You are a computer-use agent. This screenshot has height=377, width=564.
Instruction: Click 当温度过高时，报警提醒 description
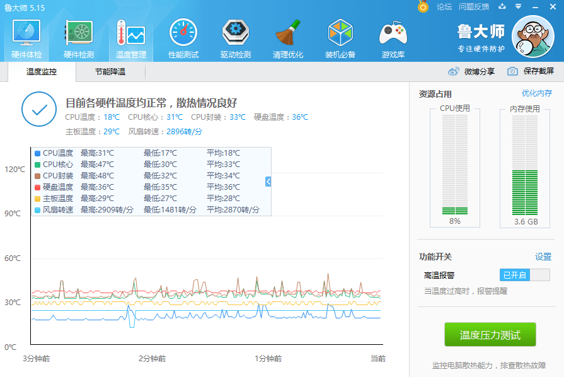pos(466,291)
